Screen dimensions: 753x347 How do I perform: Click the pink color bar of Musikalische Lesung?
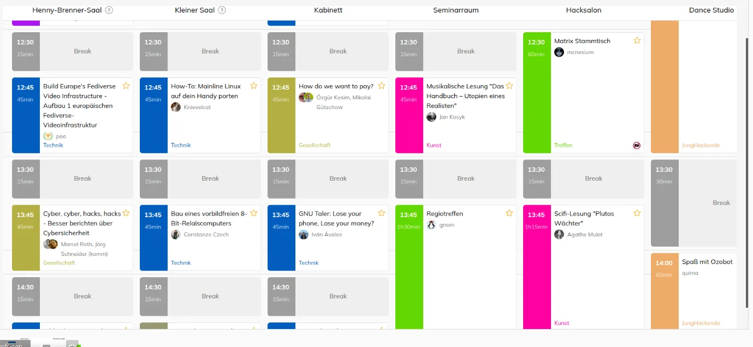click(409, 115)
